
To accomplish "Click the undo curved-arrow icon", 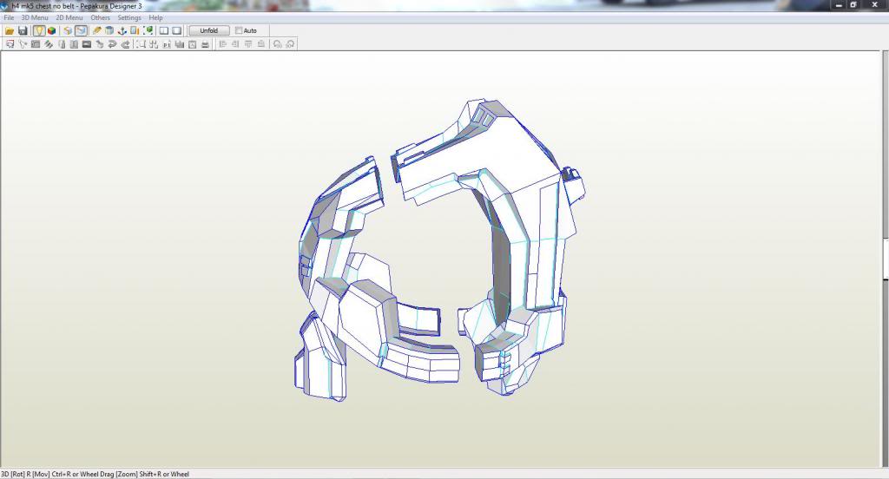I will (112, 44).
